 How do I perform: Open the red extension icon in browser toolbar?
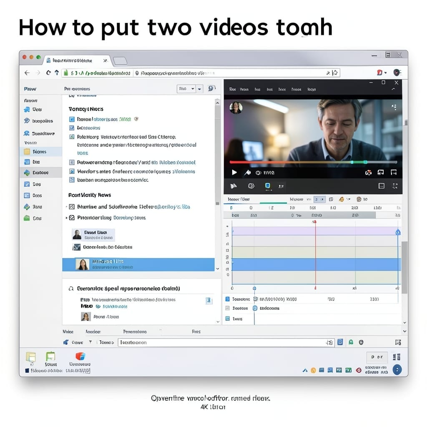(x=379, y=73)
